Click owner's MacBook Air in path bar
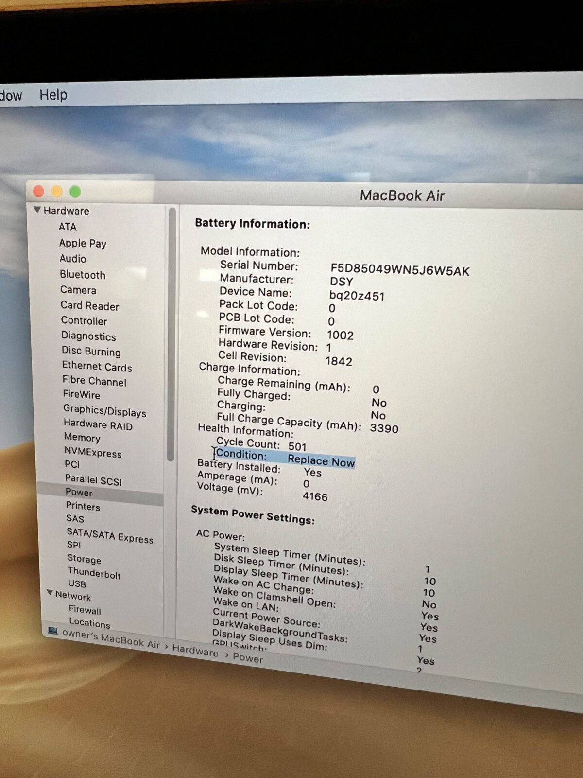The width and height of the screenshot is (583, 778). pos(111,639)
